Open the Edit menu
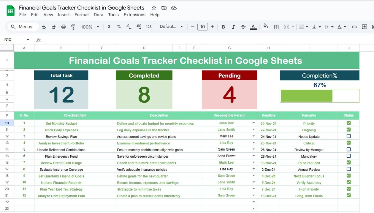 (x=35, y=15)
